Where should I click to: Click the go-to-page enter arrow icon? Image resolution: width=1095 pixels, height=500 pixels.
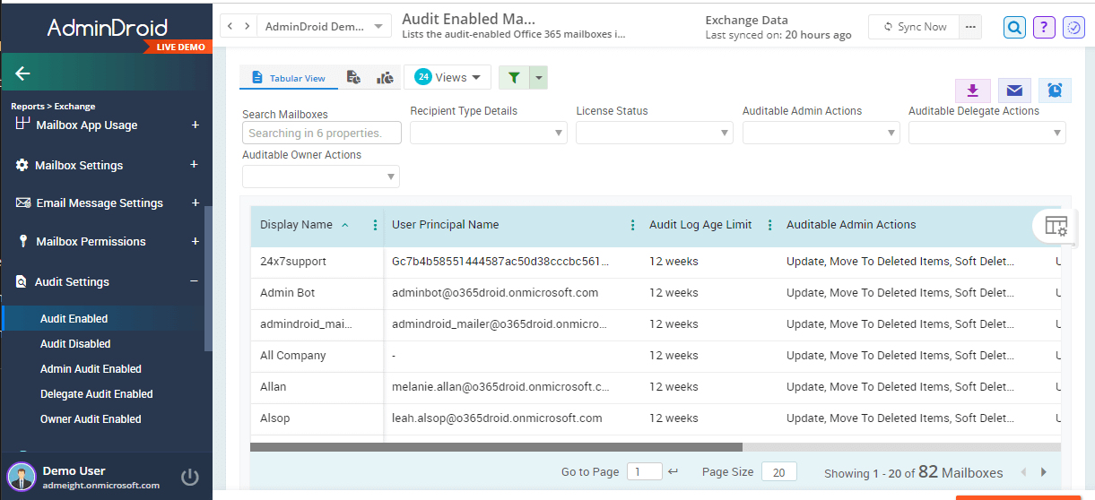tap(674, 472)
